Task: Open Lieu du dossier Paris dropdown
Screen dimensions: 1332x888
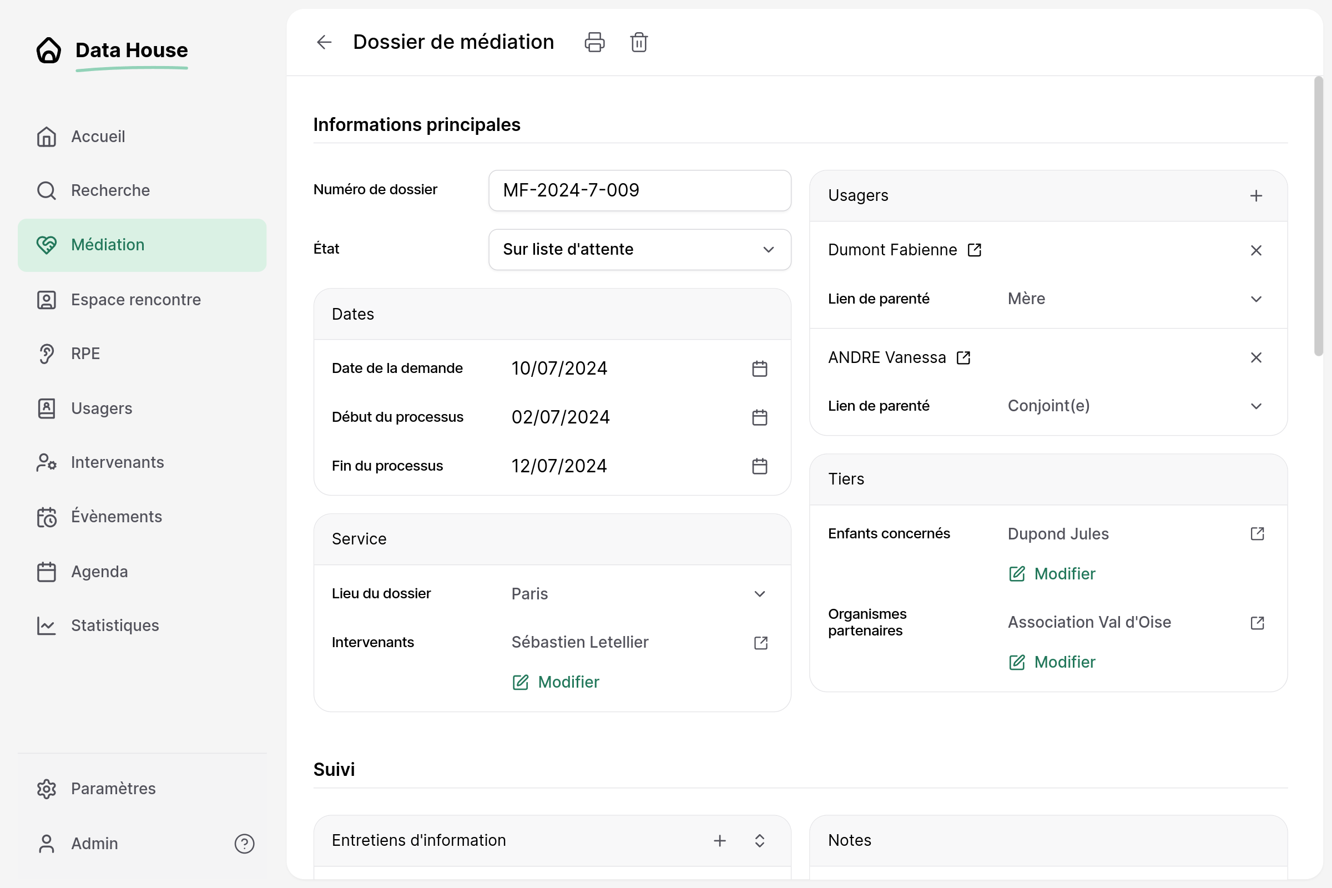Action: (639, 593)
